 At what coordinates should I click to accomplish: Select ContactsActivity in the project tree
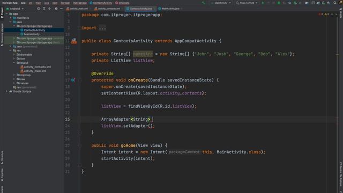click(34, 30)
